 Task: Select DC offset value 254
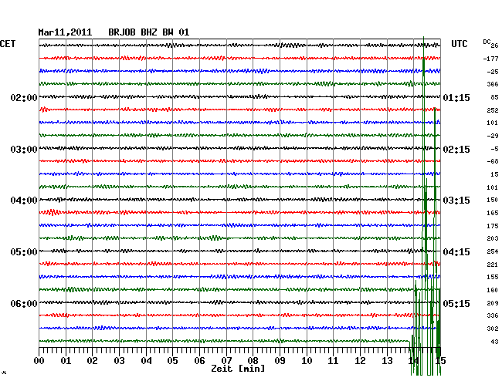click(x=493, y=251)
